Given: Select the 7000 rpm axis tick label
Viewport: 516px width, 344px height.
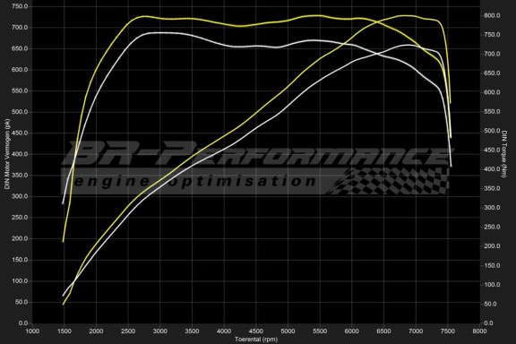Looking at the screenshot, I should click(416, 331).
